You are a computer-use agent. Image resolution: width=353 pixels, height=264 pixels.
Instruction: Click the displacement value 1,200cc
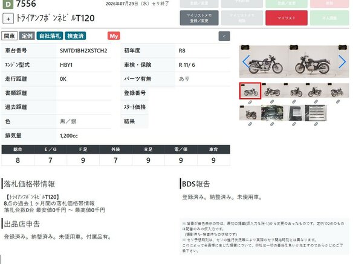[69, 136]
